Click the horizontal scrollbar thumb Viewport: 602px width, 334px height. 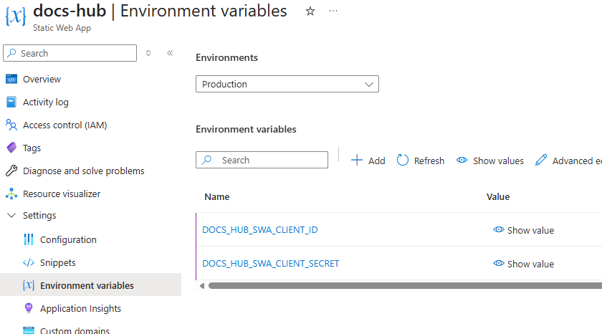click(x=405, y=286)
